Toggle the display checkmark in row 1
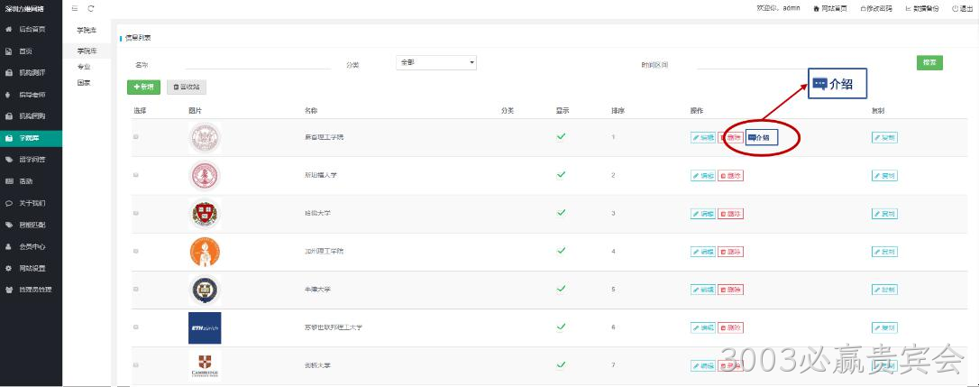 click(x=561, y=136)
